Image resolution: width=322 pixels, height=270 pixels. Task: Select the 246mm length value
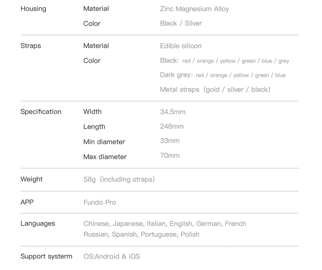tap(172, 126)
